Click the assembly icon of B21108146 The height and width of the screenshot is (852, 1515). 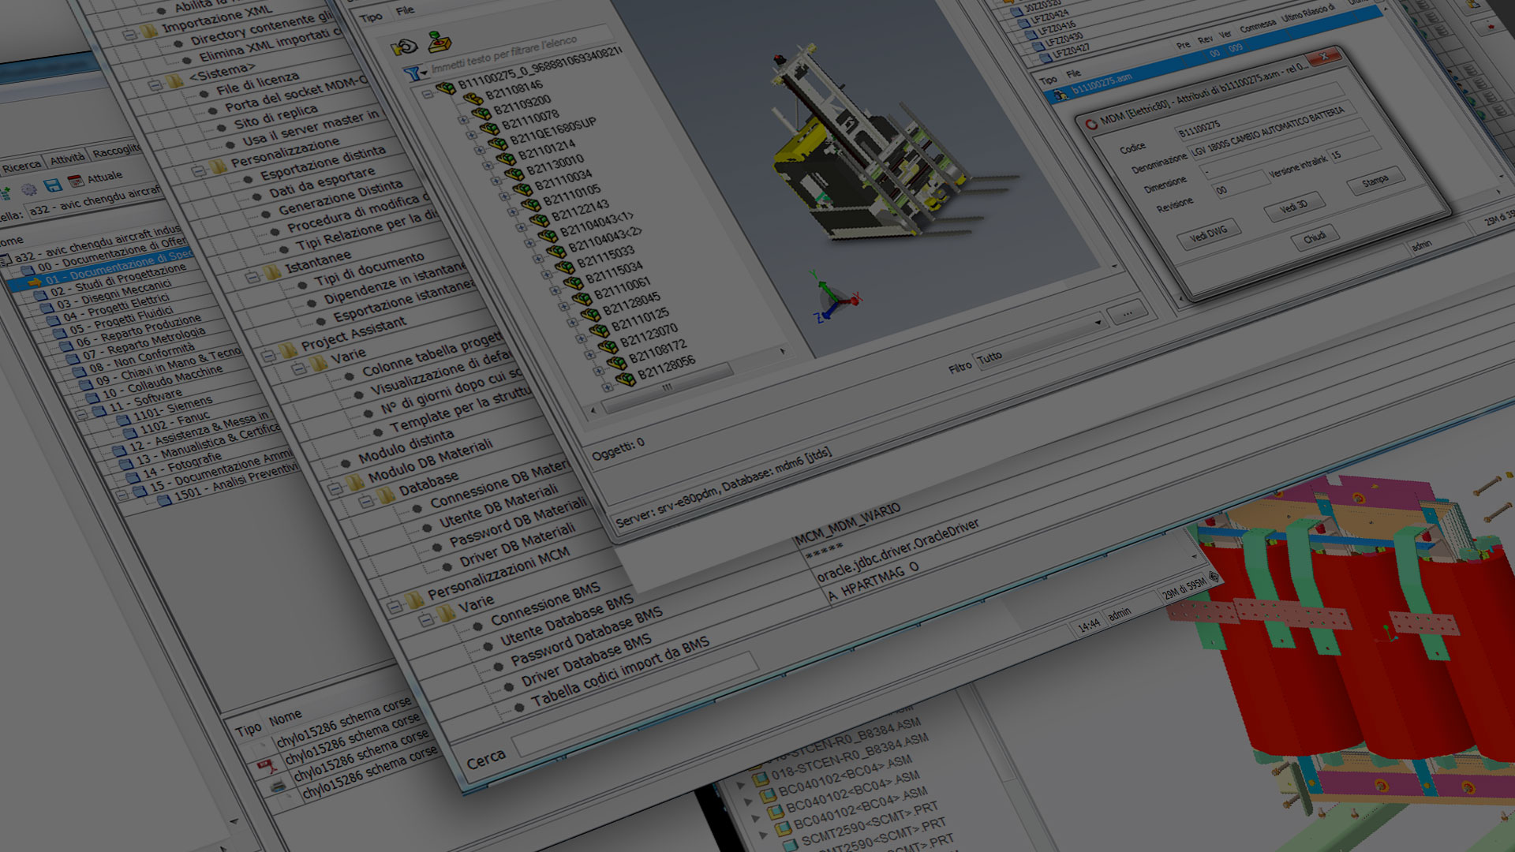click(473, 99)
